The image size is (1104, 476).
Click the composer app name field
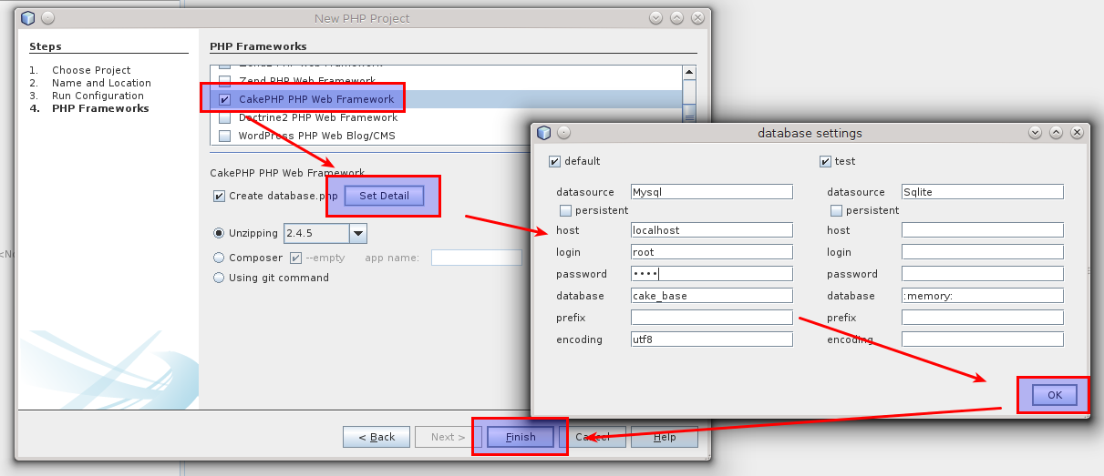[477, 258]
